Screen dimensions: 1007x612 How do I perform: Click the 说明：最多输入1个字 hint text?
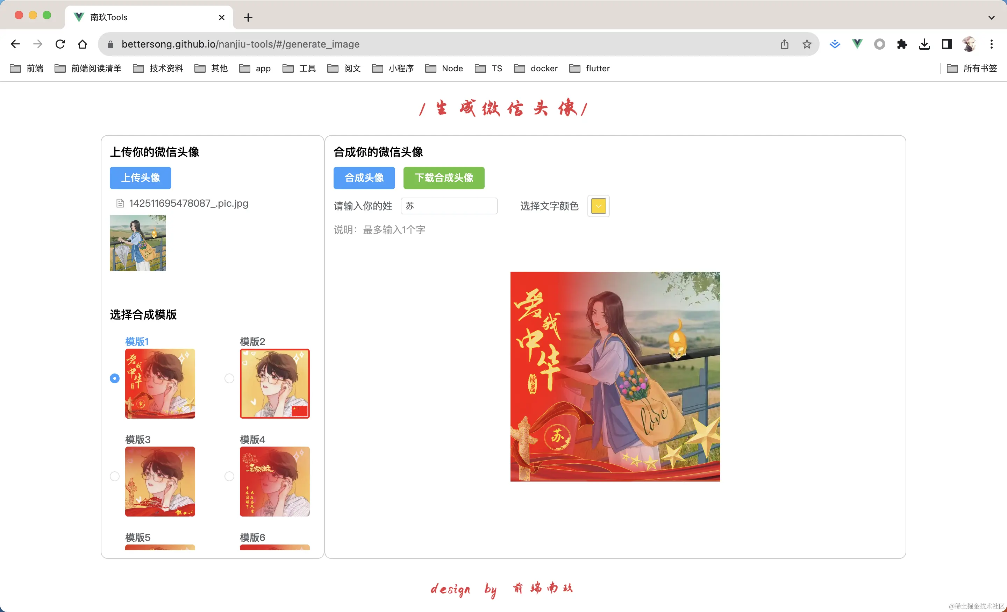[x=380, y=230]
